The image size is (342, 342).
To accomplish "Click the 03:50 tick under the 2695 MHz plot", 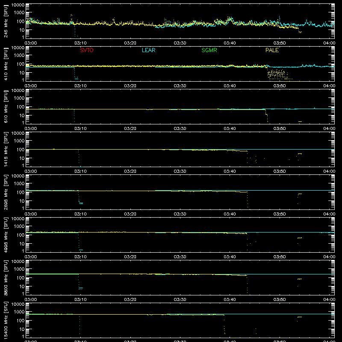I will [280, 214].
